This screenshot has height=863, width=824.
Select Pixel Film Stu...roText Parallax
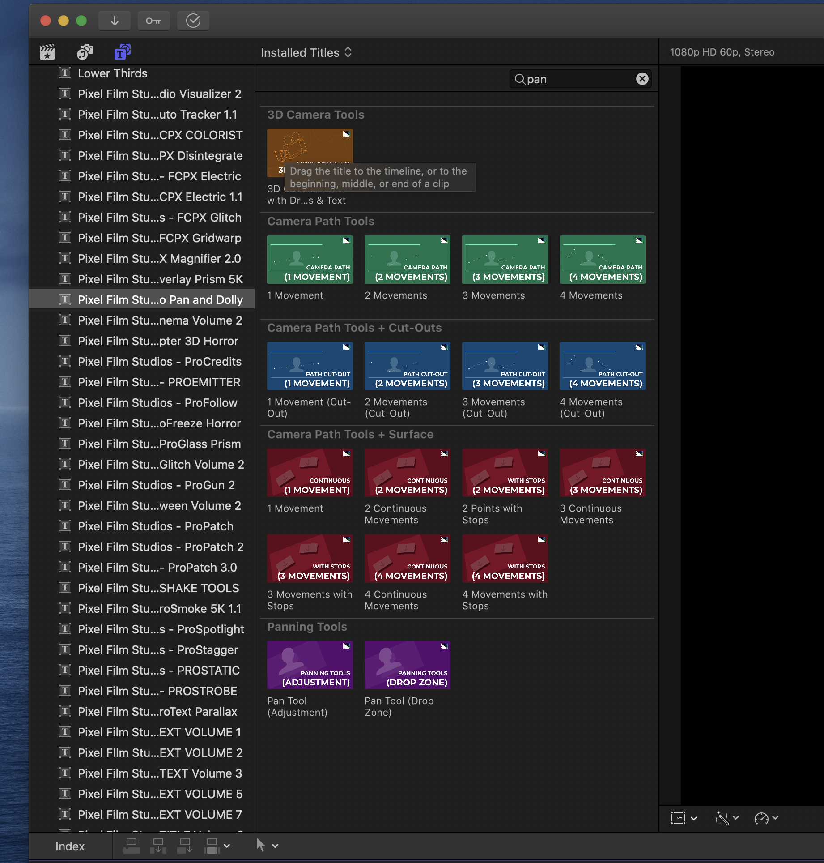pos(142,712)
